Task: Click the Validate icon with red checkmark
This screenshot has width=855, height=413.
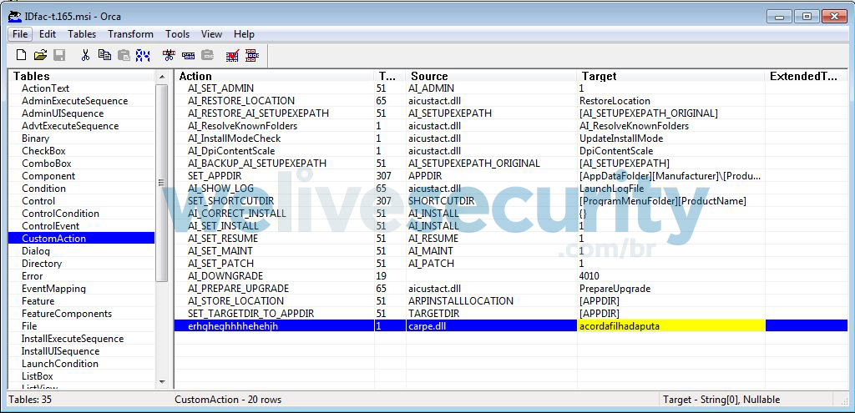Action: (233, 55)
